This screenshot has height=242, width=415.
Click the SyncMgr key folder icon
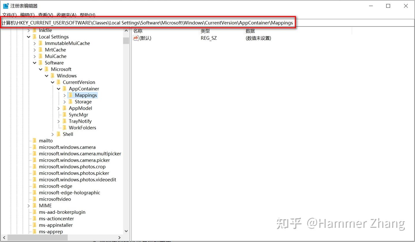tap(64, 115)
